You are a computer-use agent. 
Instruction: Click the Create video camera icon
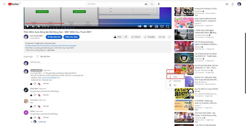(x=227, y=4)
